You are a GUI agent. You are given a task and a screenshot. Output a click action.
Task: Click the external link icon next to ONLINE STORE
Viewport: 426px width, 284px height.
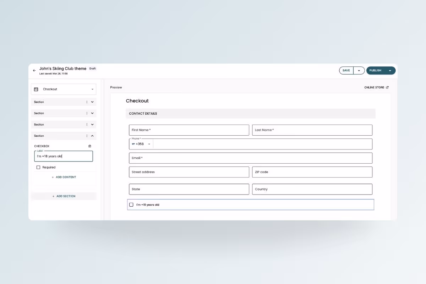point(387,87)
